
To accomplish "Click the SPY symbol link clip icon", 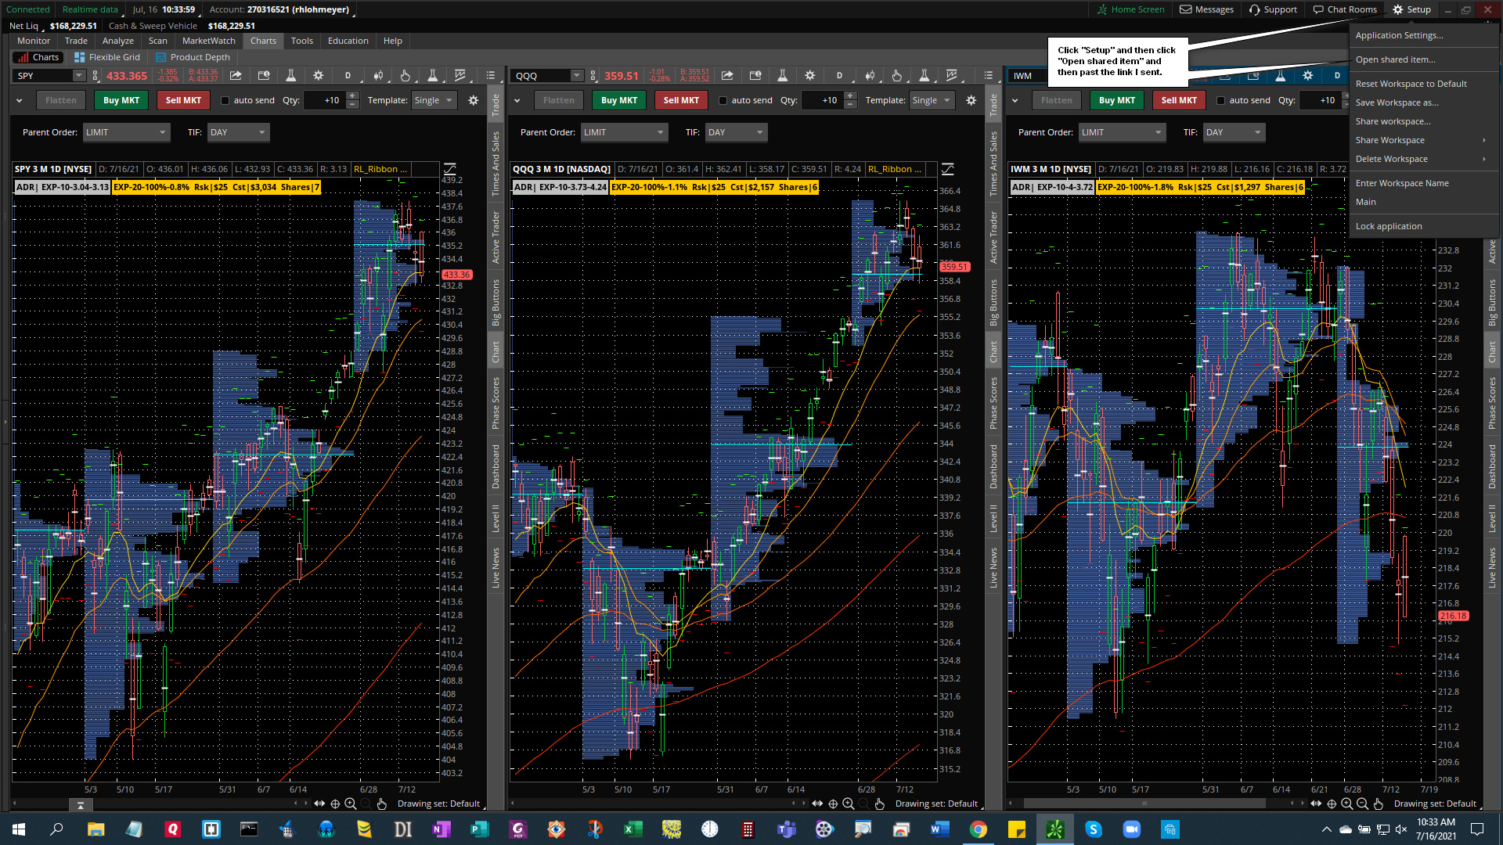I will [x=96, y=76].
